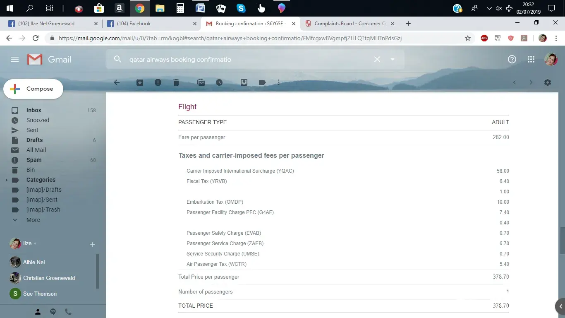Mark the email as unread
565x318 pixels.
[201, 82]
